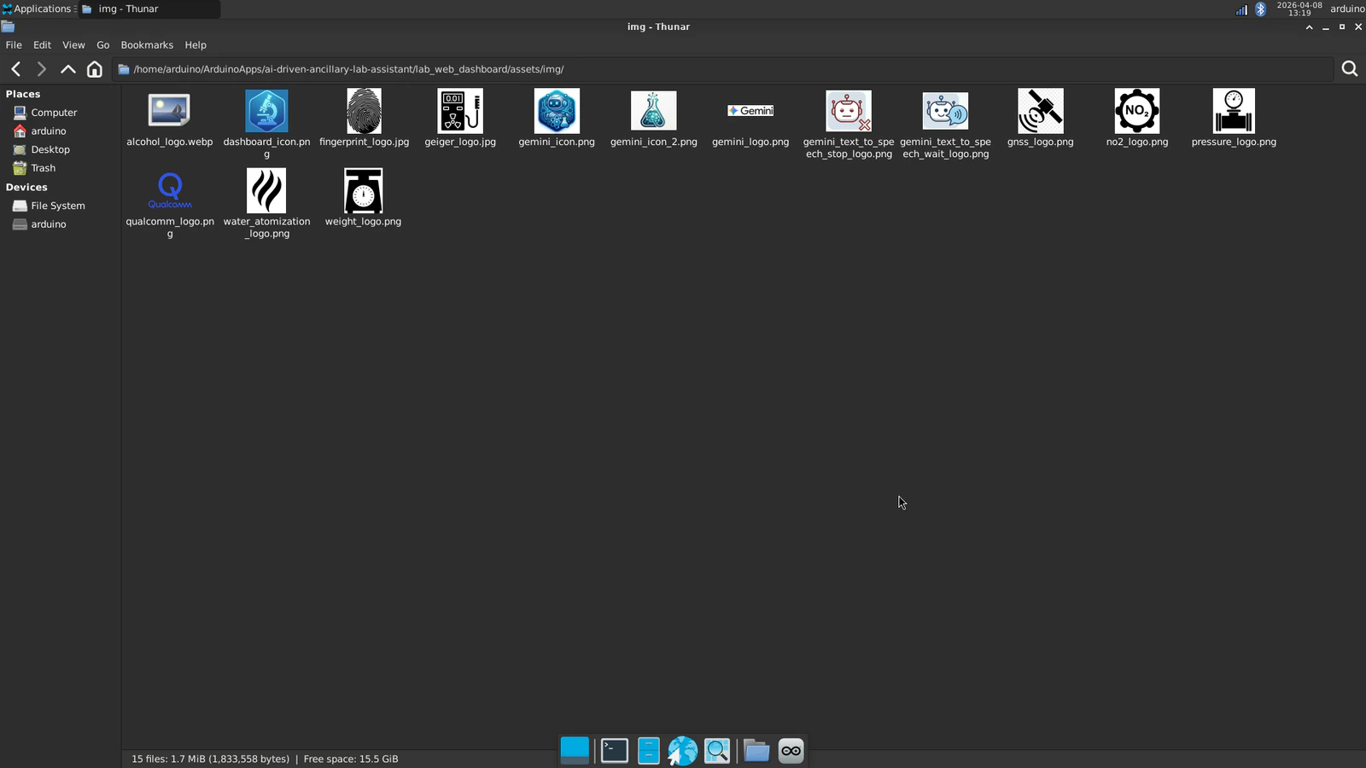This screenshot has height=768, width=1366.
Task: Go forward to the next folder
Action: [x=41, y=69]
